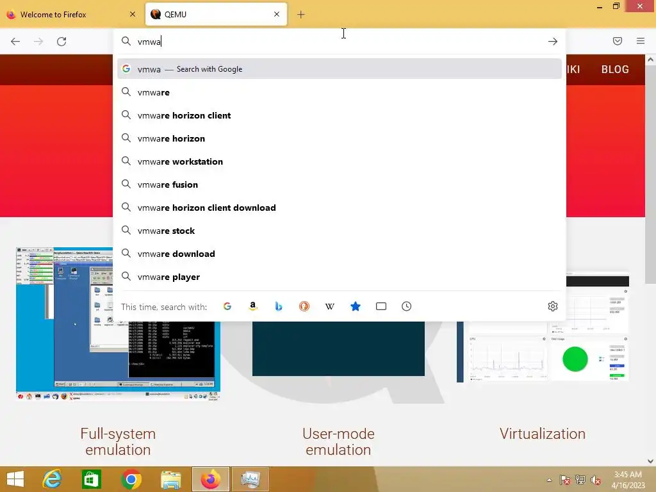Open File Explorer from taskbar
The height and width of the screenshot is (492, 656).
click(x=170, y=479)
